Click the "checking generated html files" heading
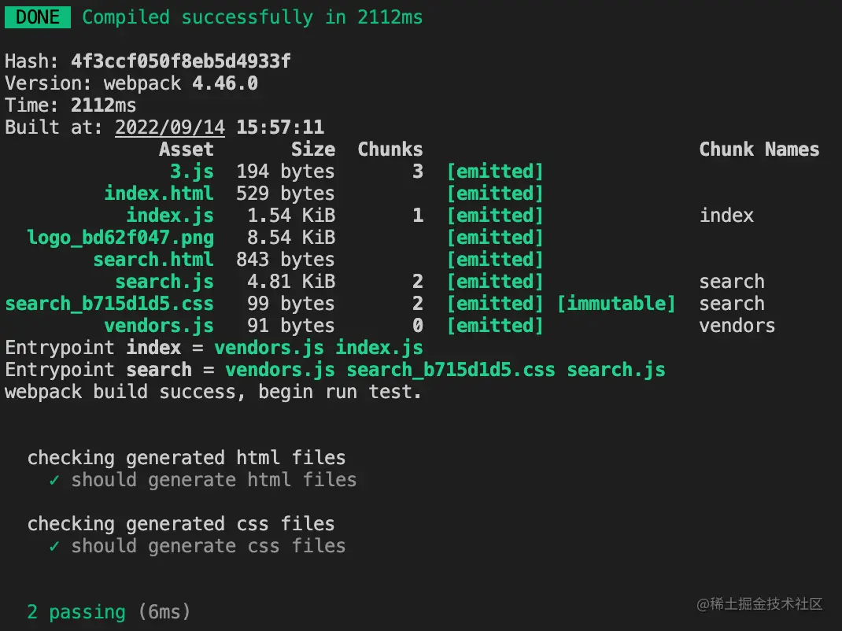This screenshot has height=631, width=842. pyautogui.click(x=186, y=458)
